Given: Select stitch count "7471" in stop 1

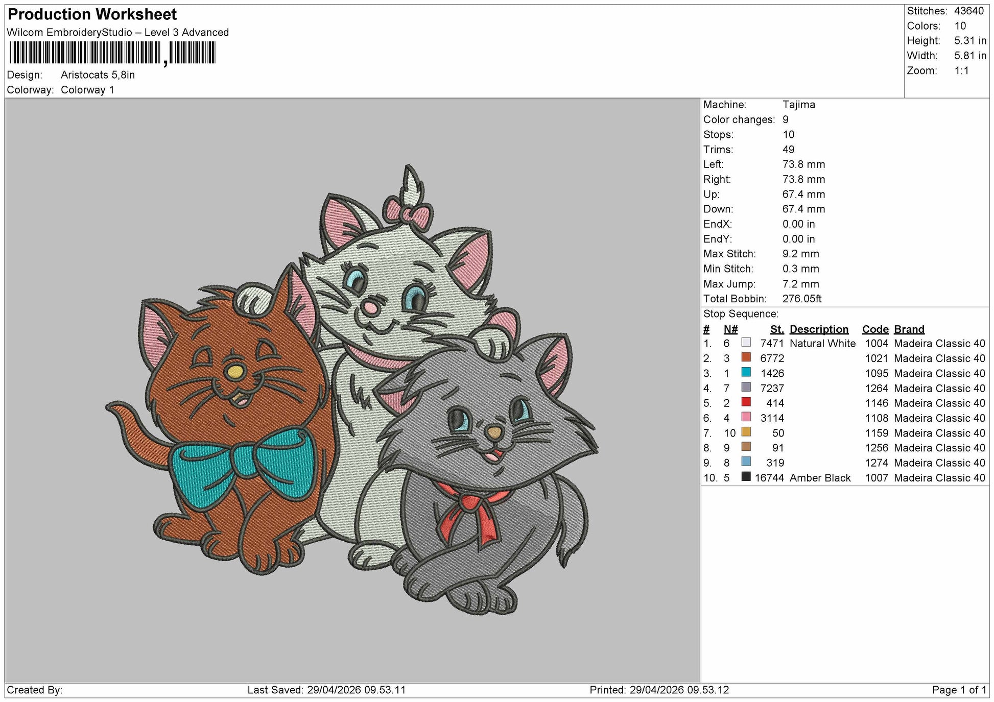Looking at the screenshot, I should [772, 344].
